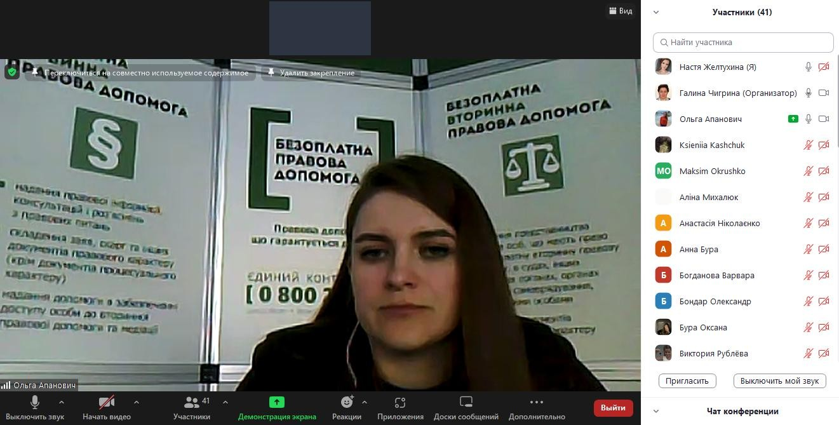Click Maksim Okrushko's muted microphone icon
The width and height of the screenshot is (839, 425).
[809, 171]
